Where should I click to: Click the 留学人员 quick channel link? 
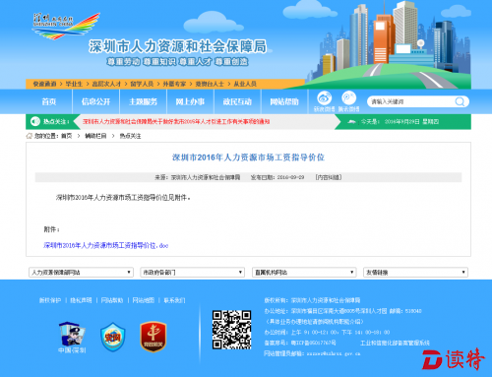coord(142,84)
